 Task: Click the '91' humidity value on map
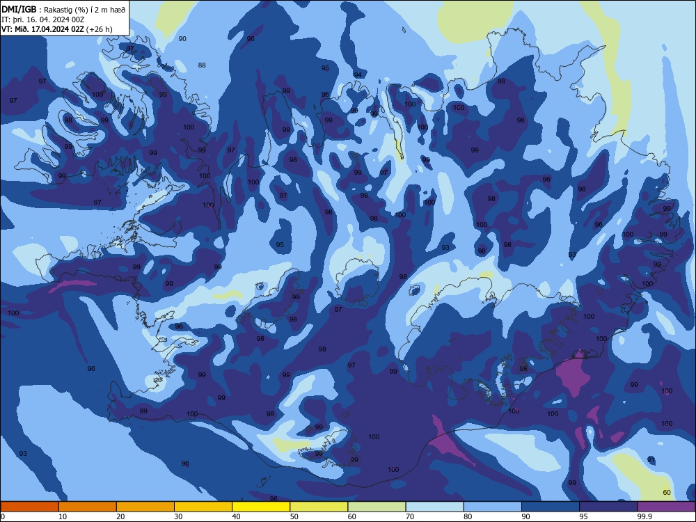click(x=651, y=459)
